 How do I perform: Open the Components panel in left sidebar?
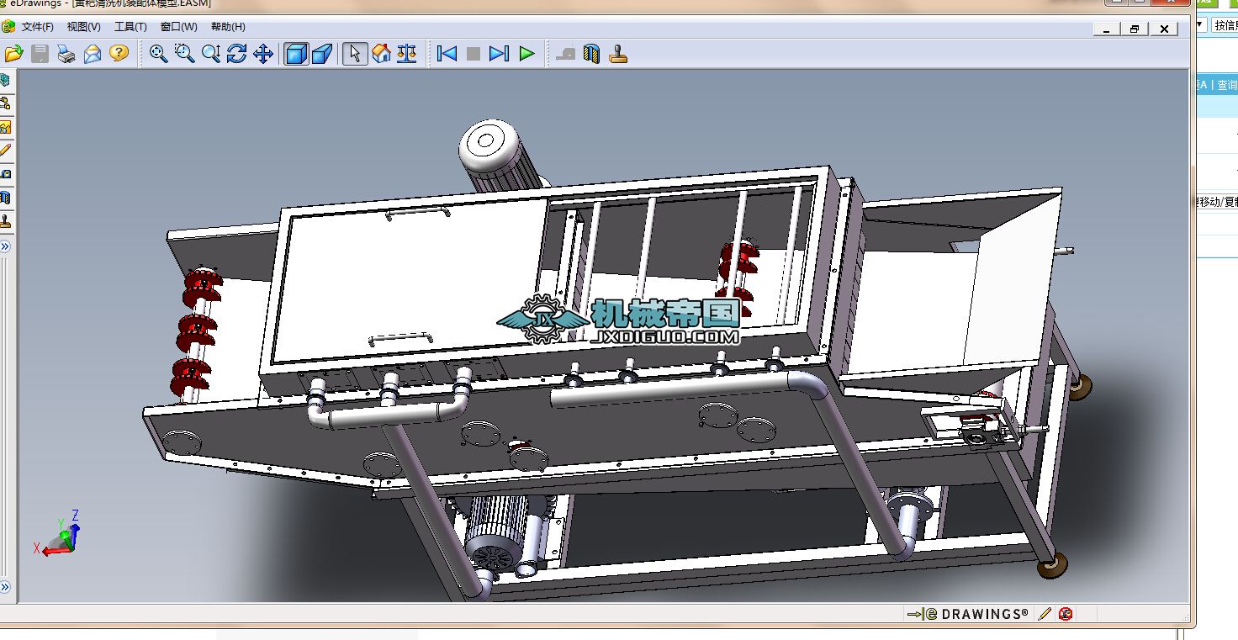coord(5,80)
